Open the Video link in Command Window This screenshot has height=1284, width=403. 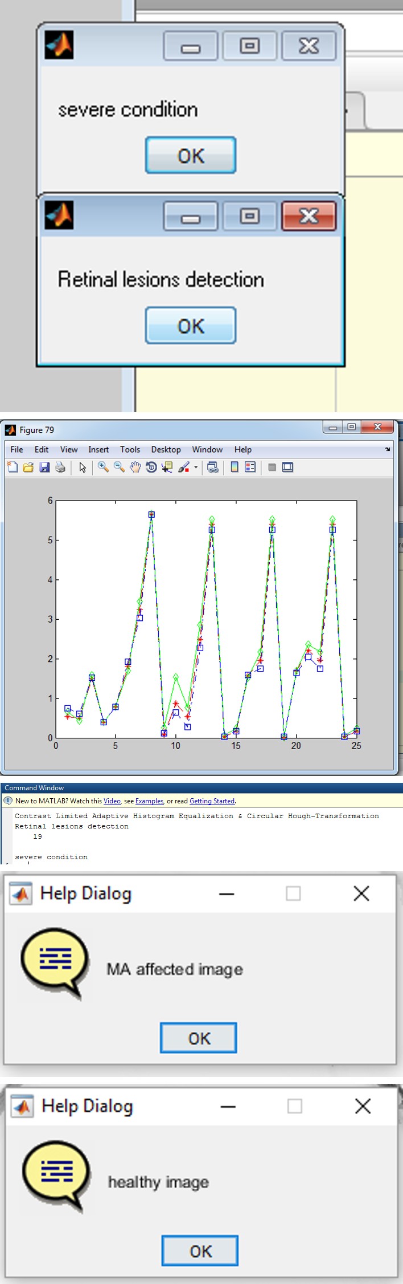click(x=112, y=801)
